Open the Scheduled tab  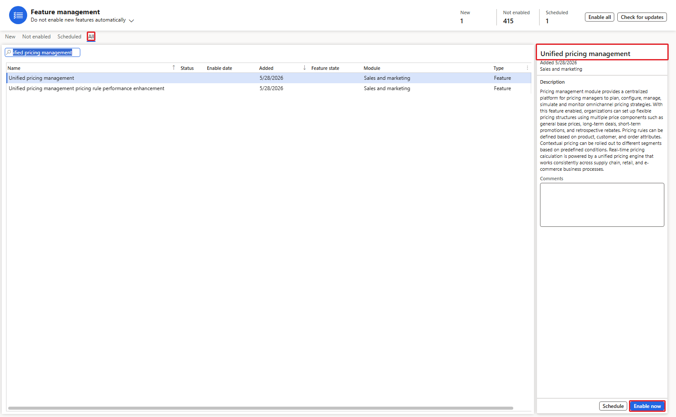tap(69, 37)
